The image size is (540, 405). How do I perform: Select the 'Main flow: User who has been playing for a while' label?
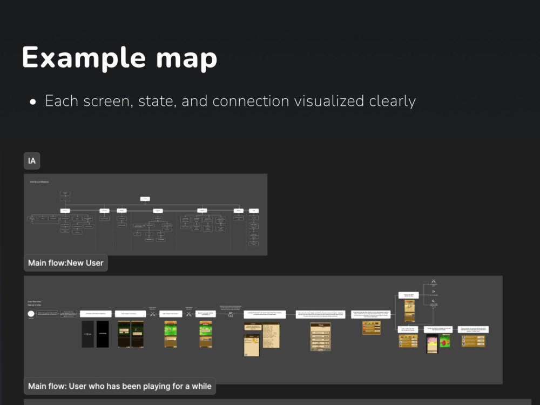click(x=120, y=386)
